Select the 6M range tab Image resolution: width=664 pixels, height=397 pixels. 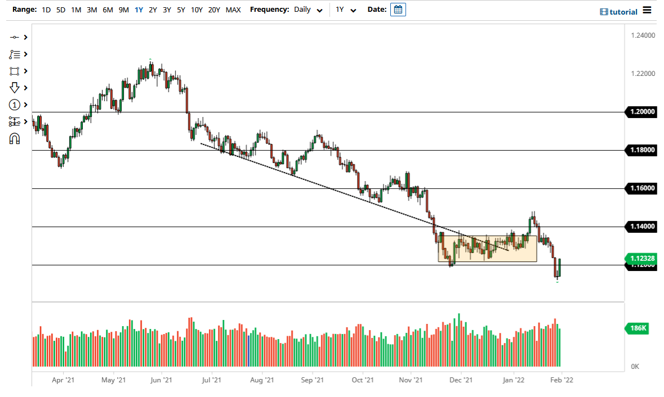[x=108, y=10]
